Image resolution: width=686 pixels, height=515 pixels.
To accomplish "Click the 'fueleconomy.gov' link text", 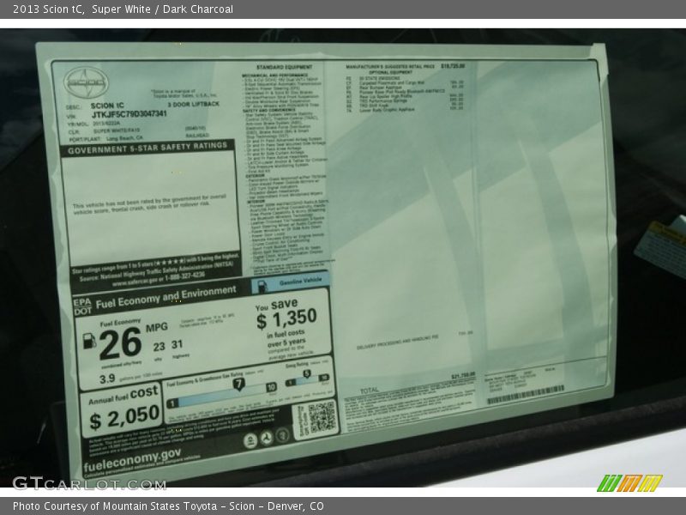I will pyautogui.click(x=132, y=460).
